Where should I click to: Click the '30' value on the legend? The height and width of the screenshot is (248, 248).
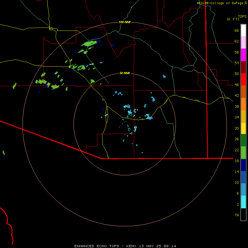237,128
